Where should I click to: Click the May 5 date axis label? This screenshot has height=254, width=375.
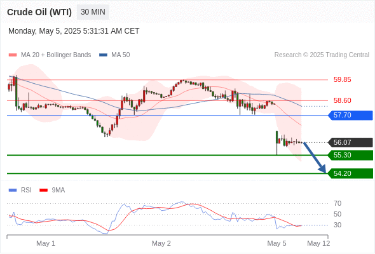click(276, 243)
